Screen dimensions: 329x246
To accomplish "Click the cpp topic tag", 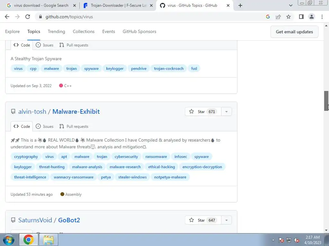I will [x=33, y=69].
